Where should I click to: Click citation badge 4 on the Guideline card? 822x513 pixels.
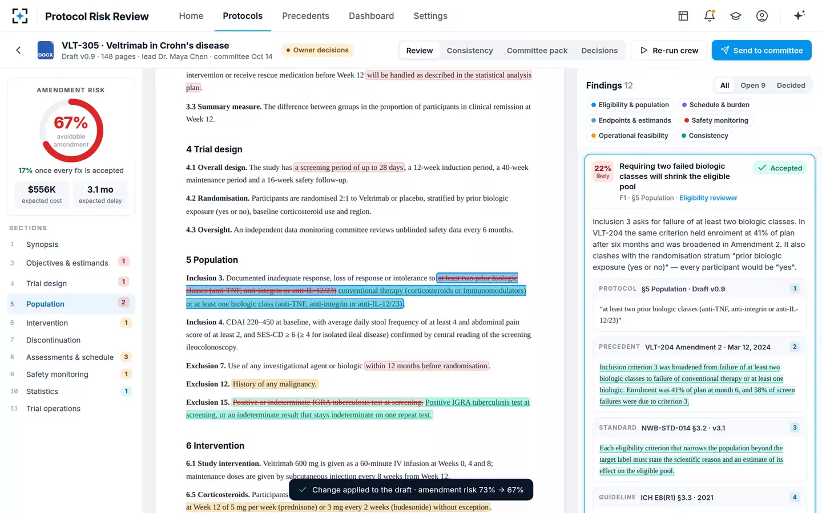click(795, 497)
